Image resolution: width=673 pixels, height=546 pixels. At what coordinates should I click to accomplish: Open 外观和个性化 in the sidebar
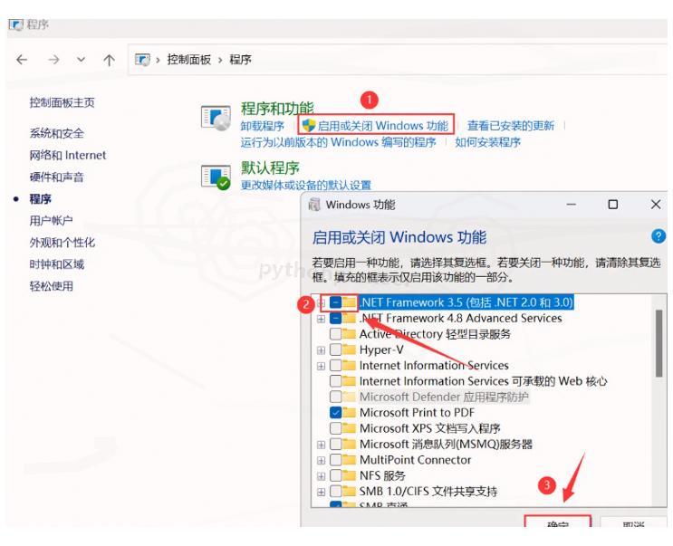pyautogui.click(x=62, y=243)
